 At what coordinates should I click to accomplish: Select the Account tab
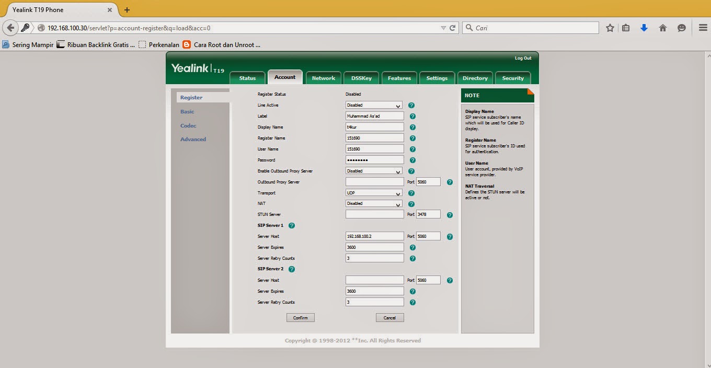pyautogui.click(x=285, y=77)
